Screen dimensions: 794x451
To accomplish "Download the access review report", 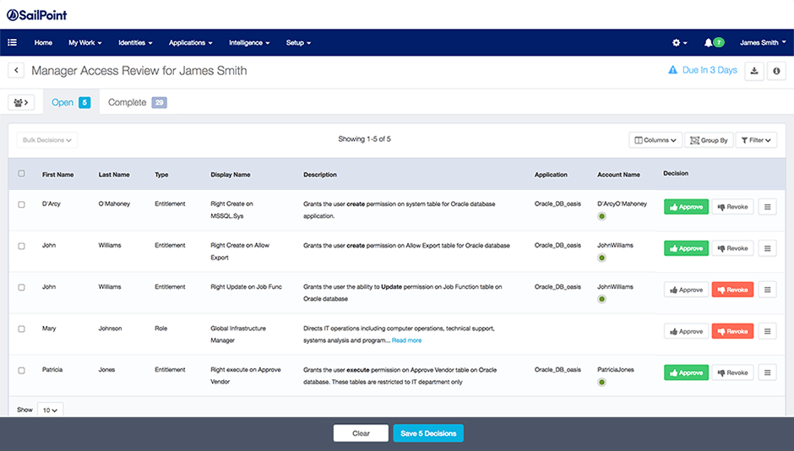I will pyautogui.click(x=754, y=71).
